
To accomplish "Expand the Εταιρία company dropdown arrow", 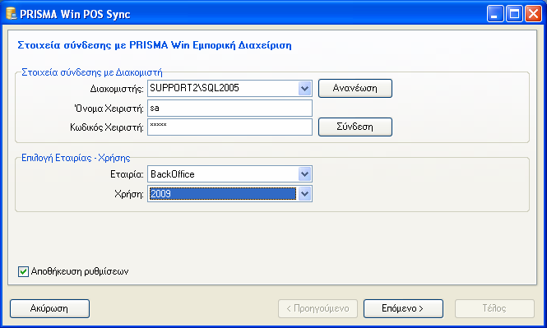I will click(304, 174).
